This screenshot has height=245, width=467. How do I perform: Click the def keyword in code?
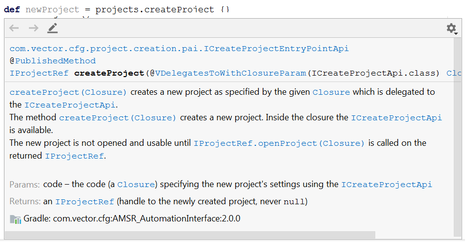[12, 9]
